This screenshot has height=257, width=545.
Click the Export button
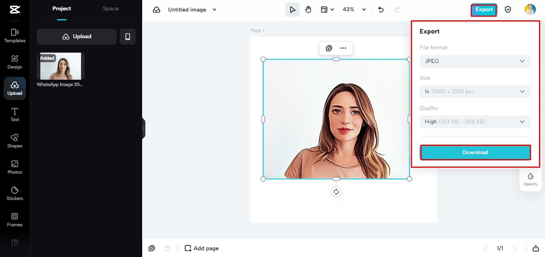pyautogui.click(x=484, y=9)
